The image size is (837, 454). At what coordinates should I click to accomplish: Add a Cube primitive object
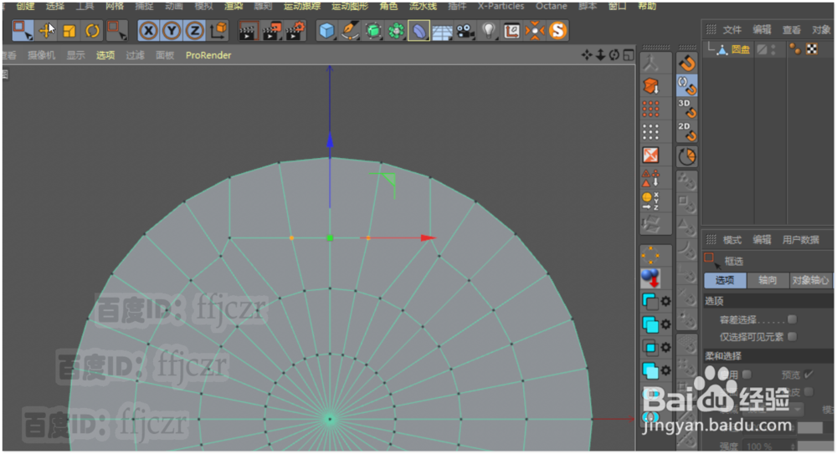click(326, 30)
